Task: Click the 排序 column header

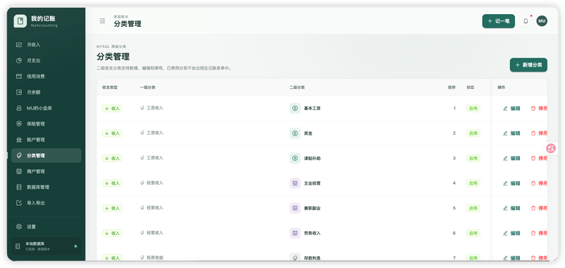Action: pos(452,87)
